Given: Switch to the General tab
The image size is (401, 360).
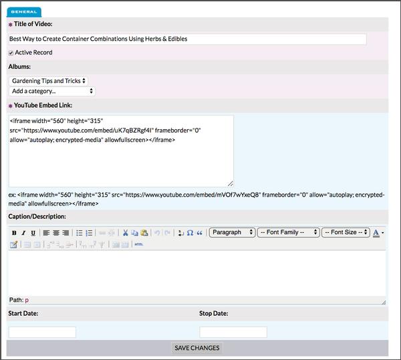Looking at the screenshot, I should [x=24, y=11].
